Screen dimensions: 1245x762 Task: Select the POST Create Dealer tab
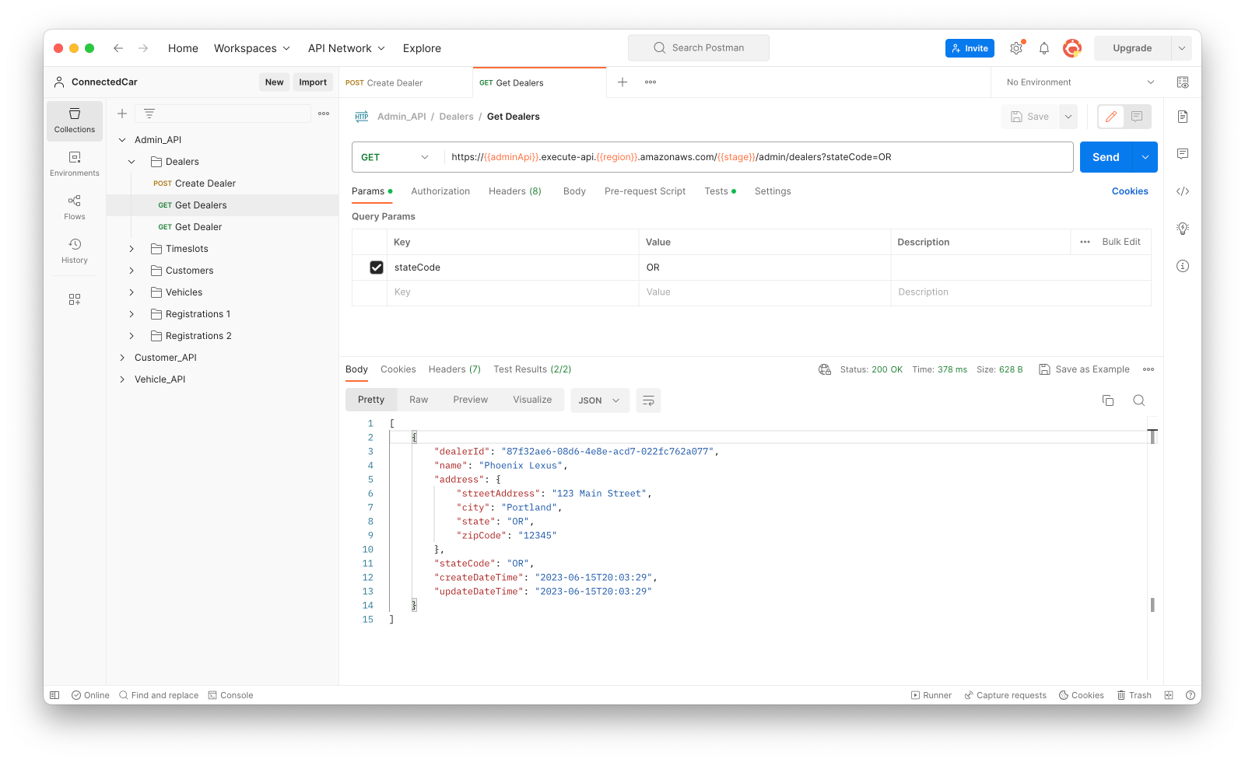[405, 82]
